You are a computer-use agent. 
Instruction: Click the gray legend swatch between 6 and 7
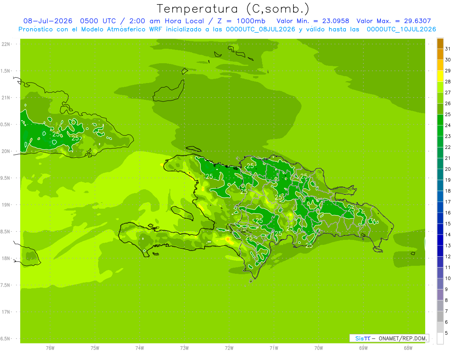tap(440, 316)
